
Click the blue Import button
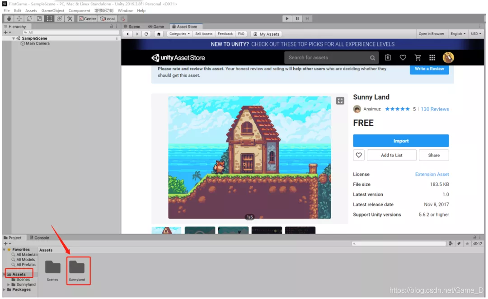tap(401, 141)
